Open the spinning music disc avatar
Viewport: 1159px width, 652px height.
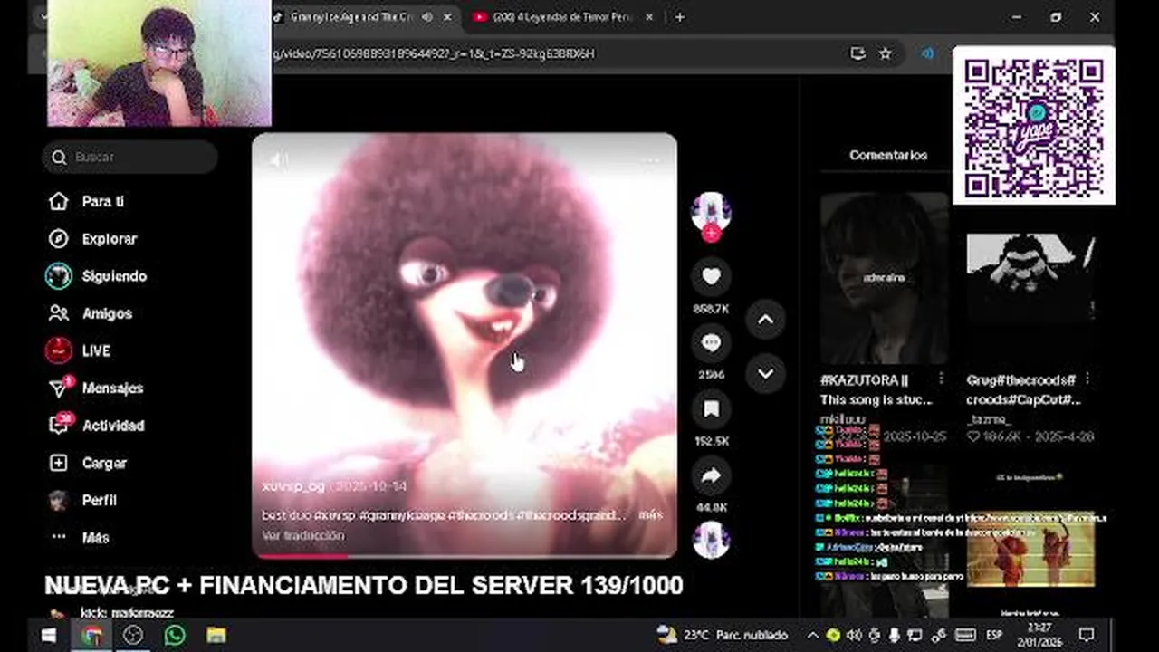(x=711, y=540)
